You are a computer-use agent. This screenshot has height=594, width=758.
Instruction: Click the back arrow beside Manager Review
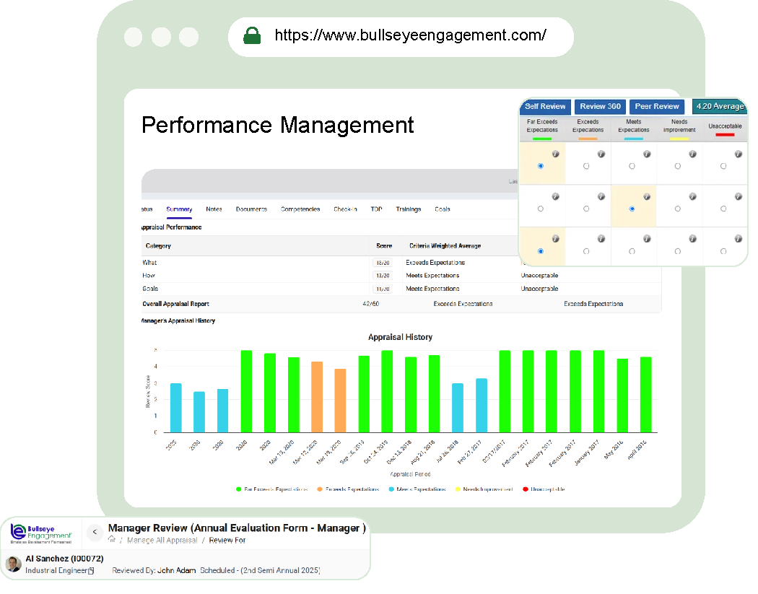94,533
